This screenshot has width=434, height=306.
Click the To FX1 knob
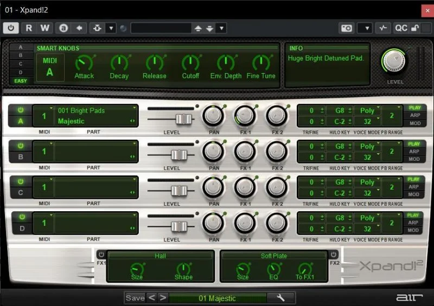[305, 269]
